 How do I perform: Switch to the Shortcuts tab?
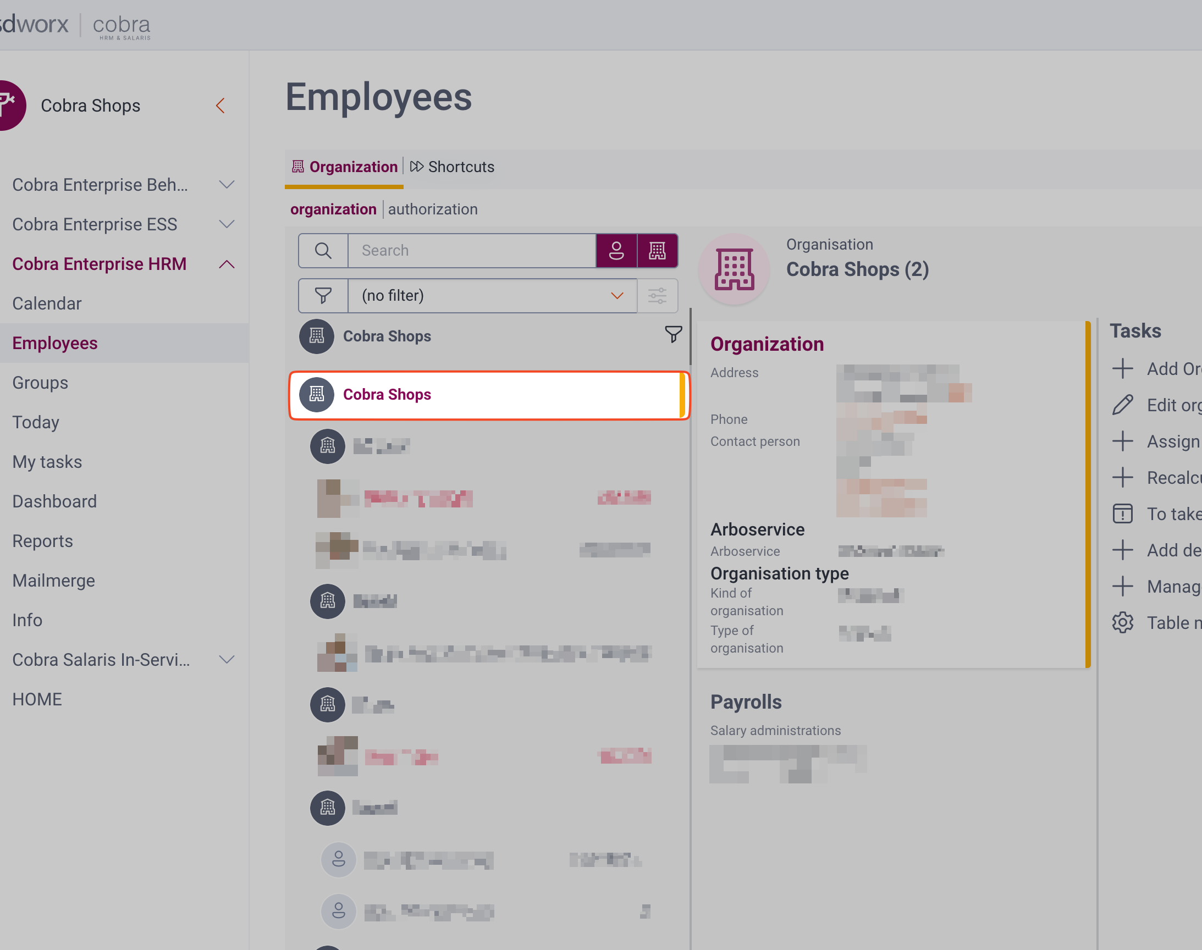coord(452,167)
